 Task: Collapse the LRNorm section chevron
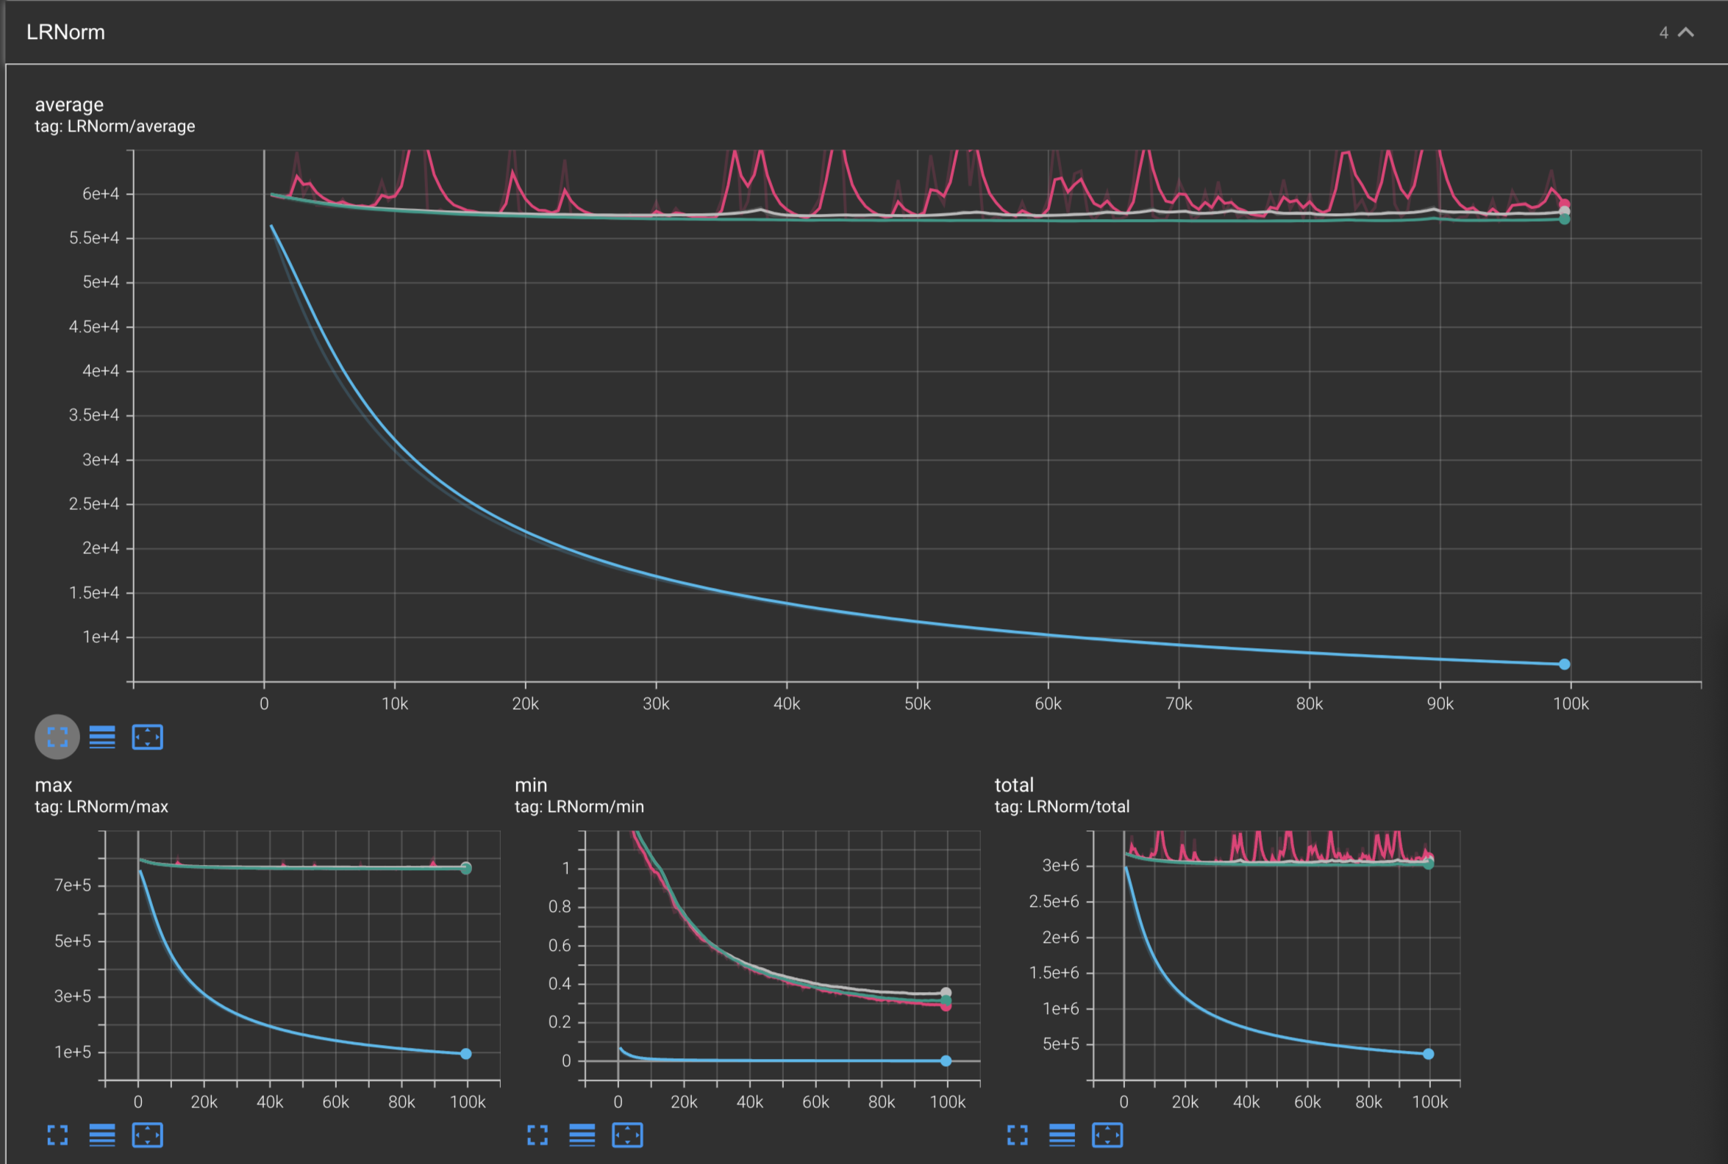coord(1685,32)
